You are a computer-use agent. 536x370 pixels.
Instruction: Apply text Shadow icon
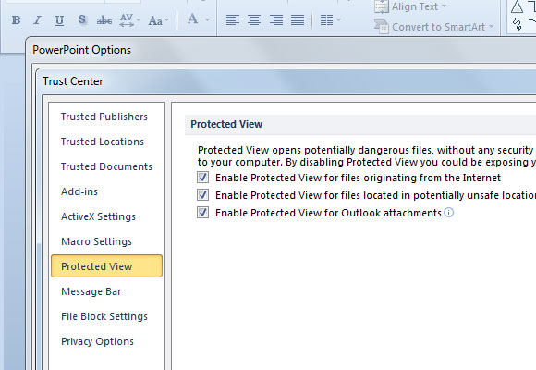81,20
